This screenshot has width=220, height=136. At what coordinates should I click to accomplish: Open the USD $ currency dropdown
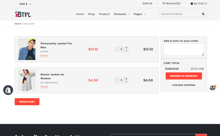(x=25, y=4)
